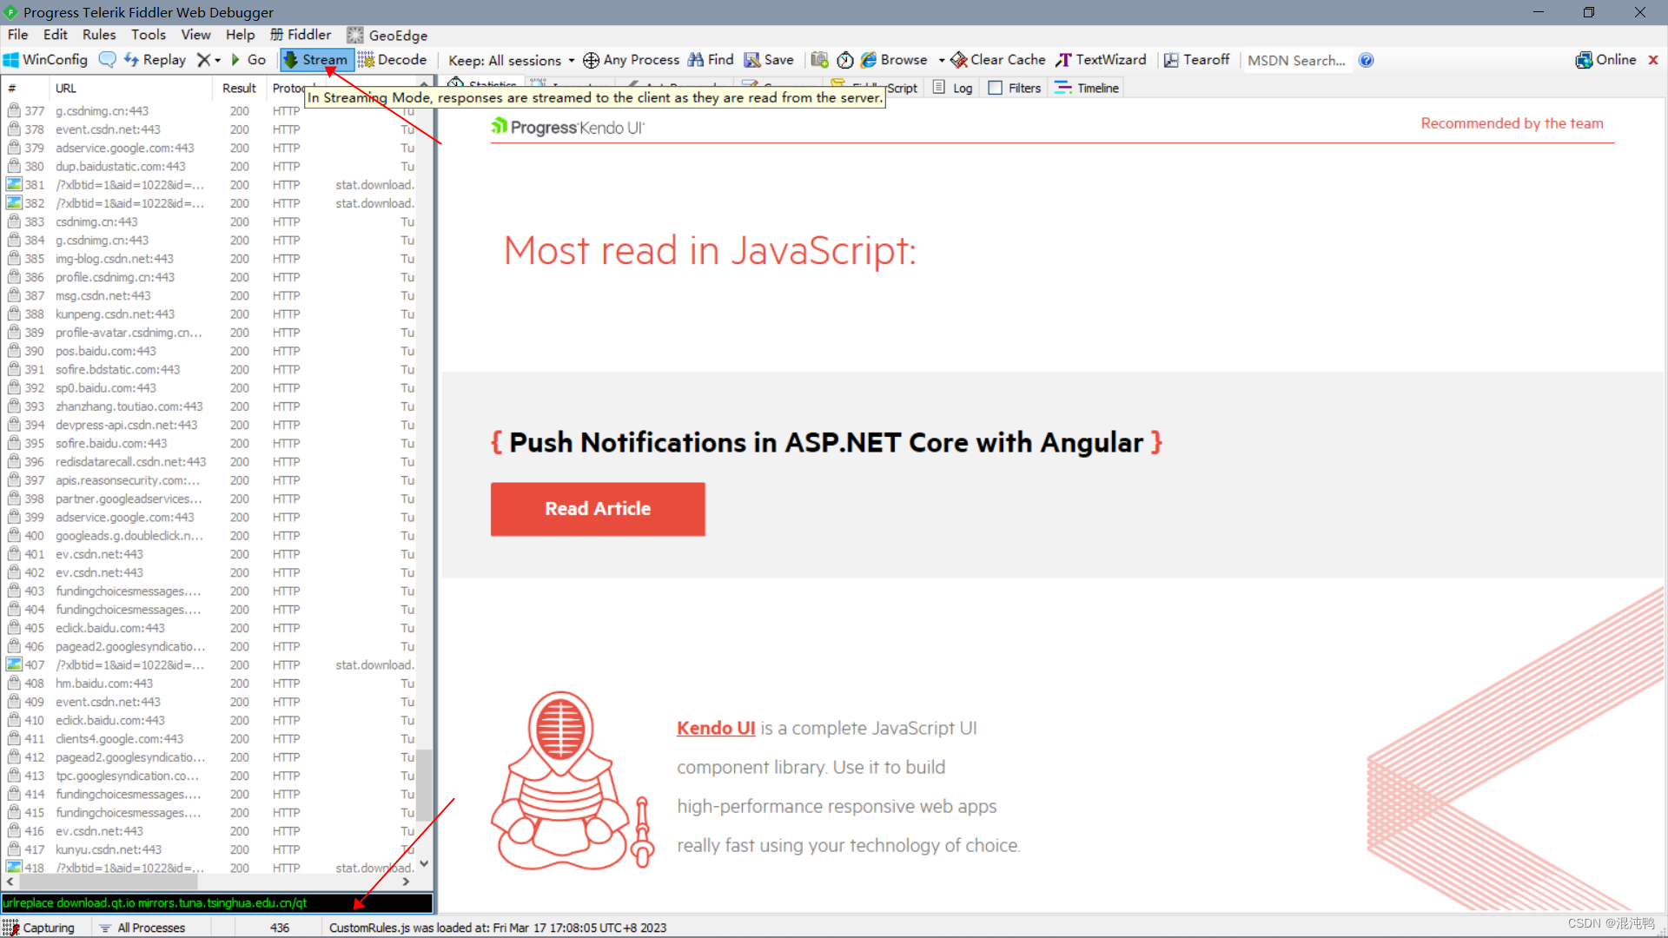Click the Find binoculars icon
Image resolution: width=1668 pixels, height=938 pixels.
(x=696, y=60)
